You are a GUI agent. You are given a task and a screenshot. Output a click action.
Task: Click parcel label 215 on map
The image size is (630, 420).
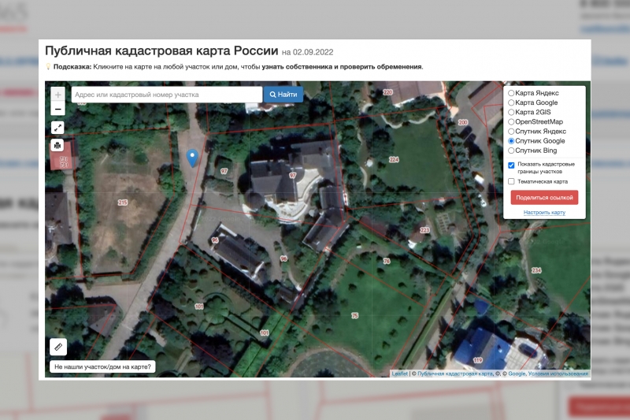click(x=123, y=203)
